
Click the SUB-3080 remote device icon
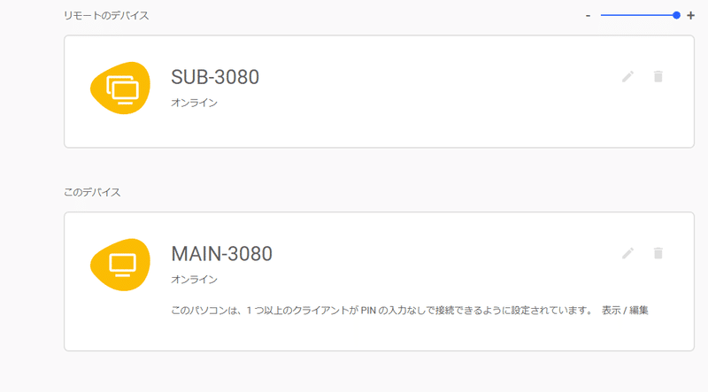point(120,88)
